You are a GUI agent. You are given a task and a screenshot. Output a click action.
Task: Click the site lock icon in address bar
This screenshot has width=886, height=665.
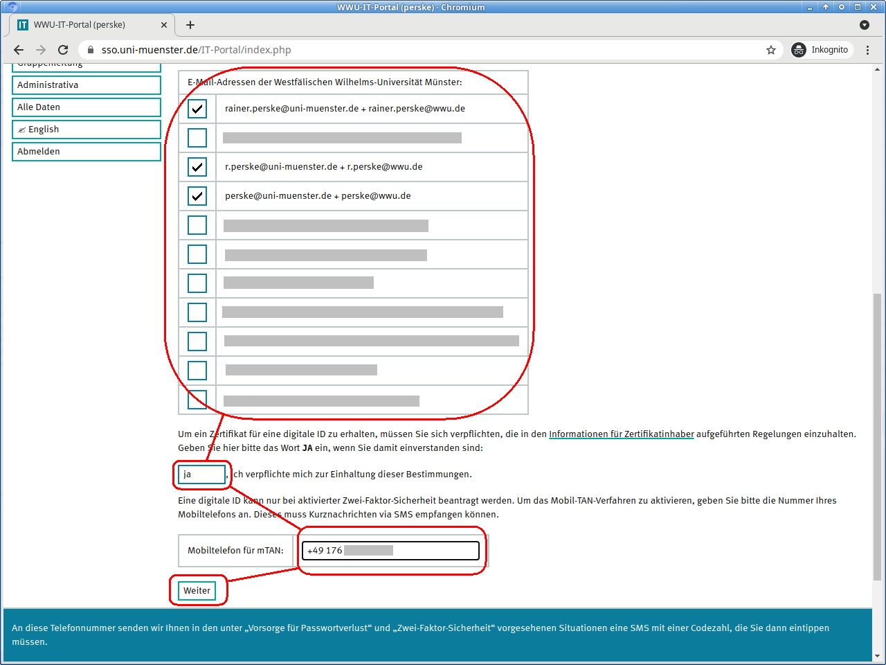(91, 50)
